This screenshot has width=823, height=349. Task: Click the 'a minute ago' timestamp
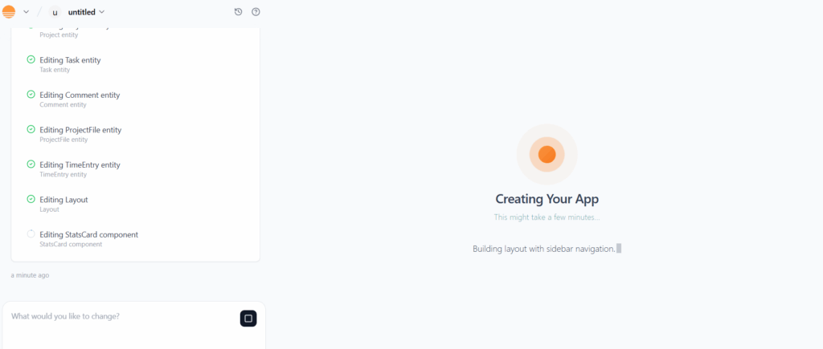click(30, 275)
